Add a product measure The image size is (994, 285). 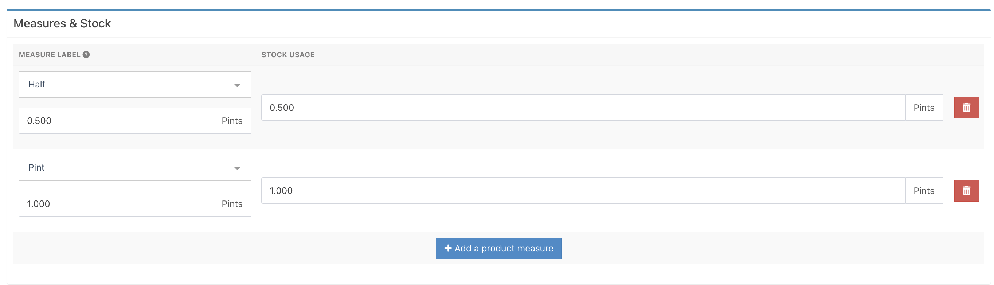tap(498, 248)
